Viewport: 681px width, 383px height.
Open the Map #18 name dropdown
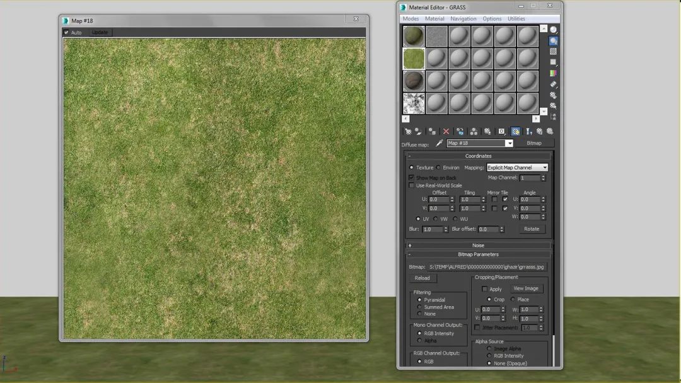509,143
